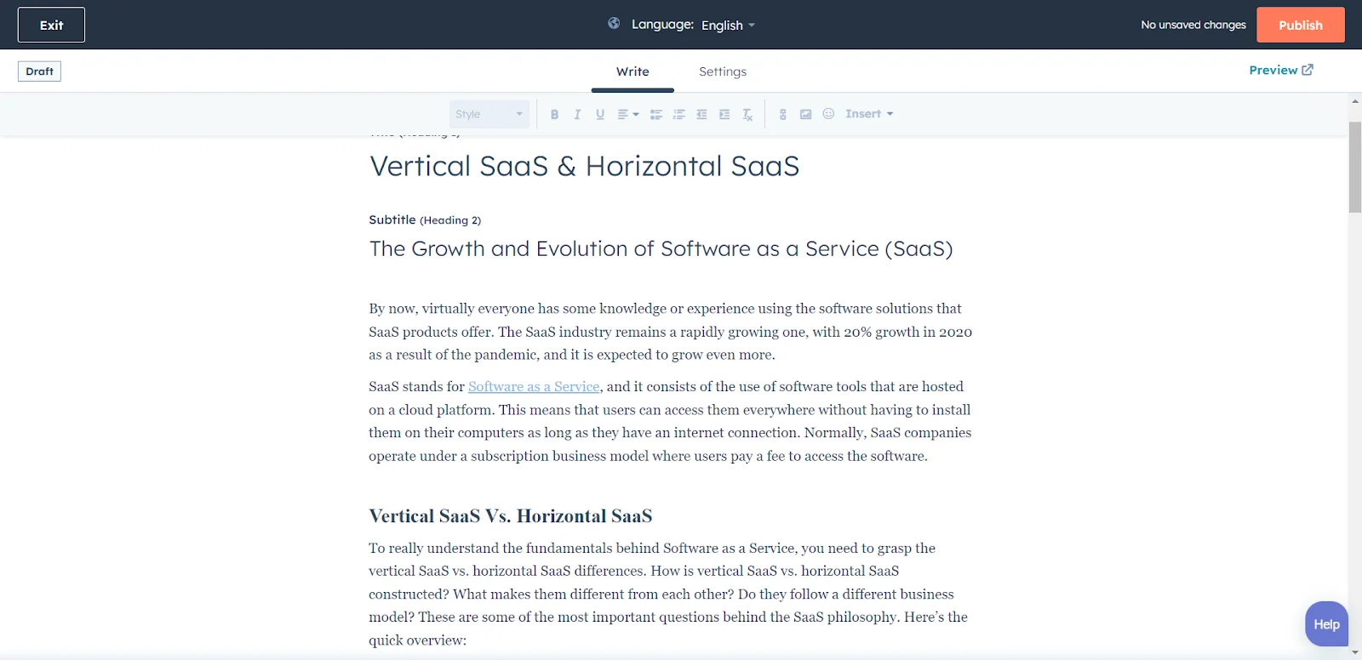The height and width of the screenshot is (660, 1362).
Task: Publish the blog post
Action: 1301,25
